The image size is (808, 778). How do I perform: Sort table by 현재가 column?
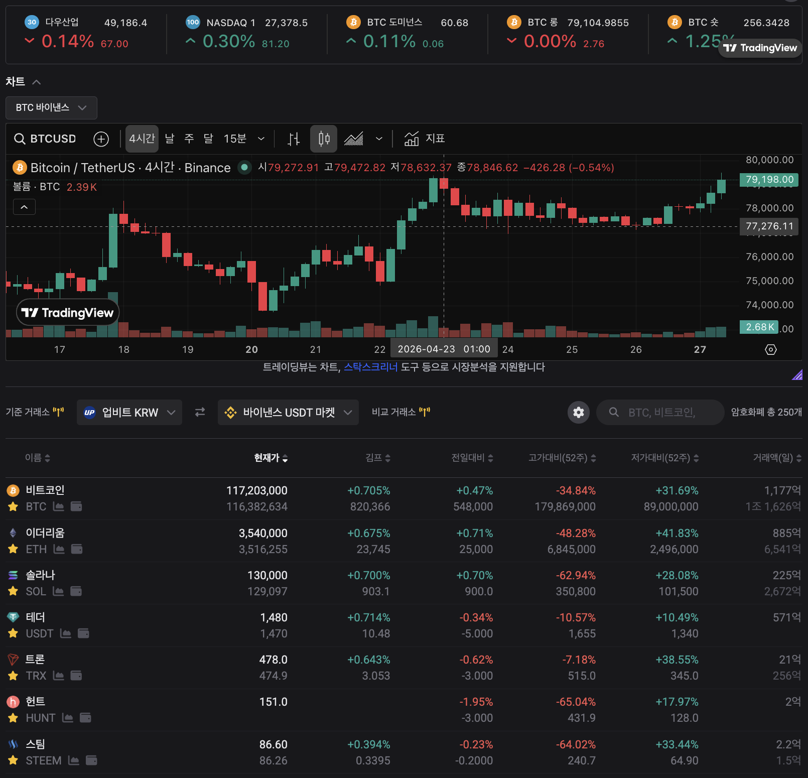[271, 458]
